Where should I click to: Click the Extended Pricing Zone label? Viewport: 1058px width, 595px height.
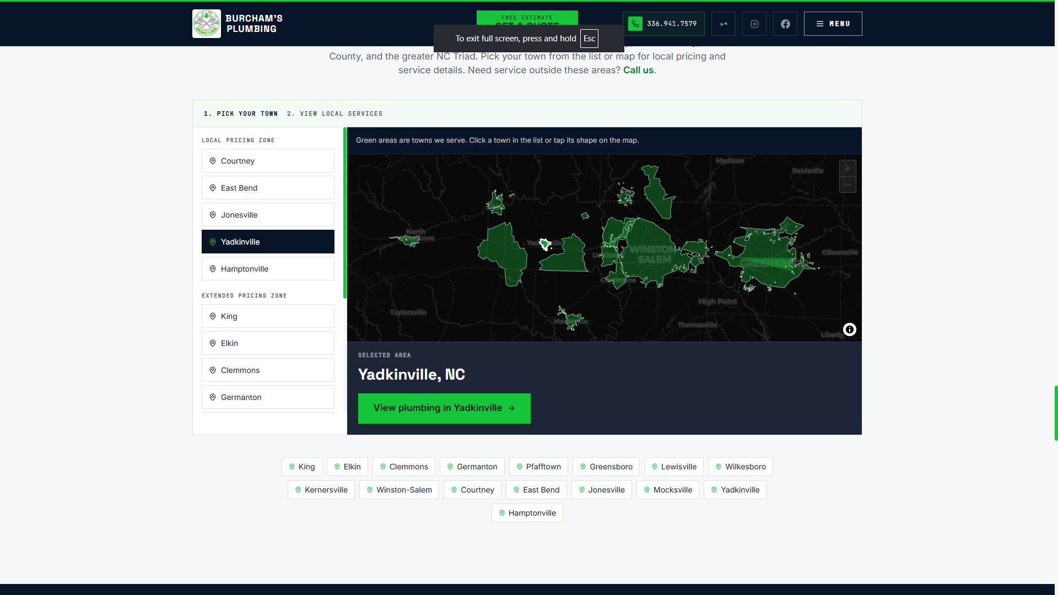pyautogui.click(x=244, y=296)
